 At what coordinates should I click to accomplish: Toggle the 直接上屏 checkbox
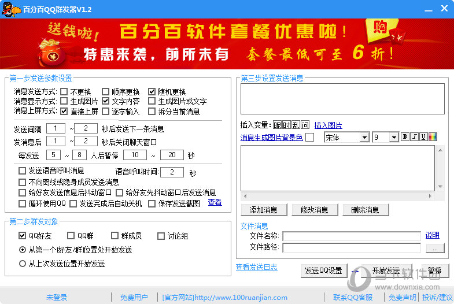click(x=64, y=112)
